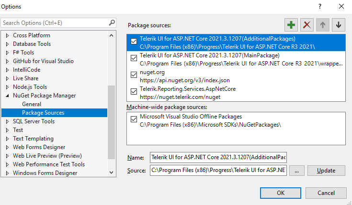
Task: Select General under NuGet Package Manager
Action: (x=32, y=104)
